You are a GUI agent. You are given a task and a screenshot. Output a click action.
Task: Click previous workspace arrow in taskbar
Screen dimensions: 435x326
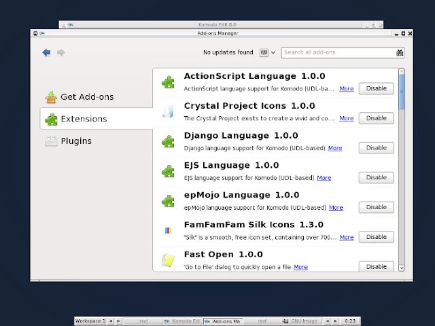111,321
